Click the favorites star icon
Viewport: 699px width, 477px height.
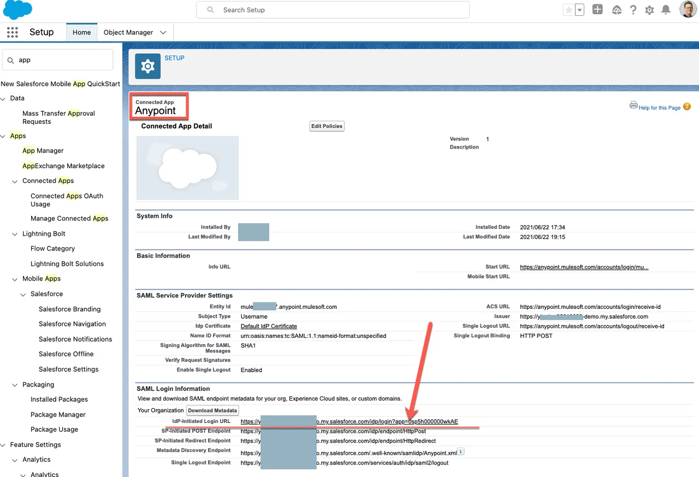click(568, 10)
